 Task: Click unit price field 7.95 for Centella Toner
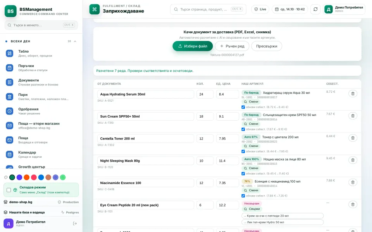tap(227, 138)
